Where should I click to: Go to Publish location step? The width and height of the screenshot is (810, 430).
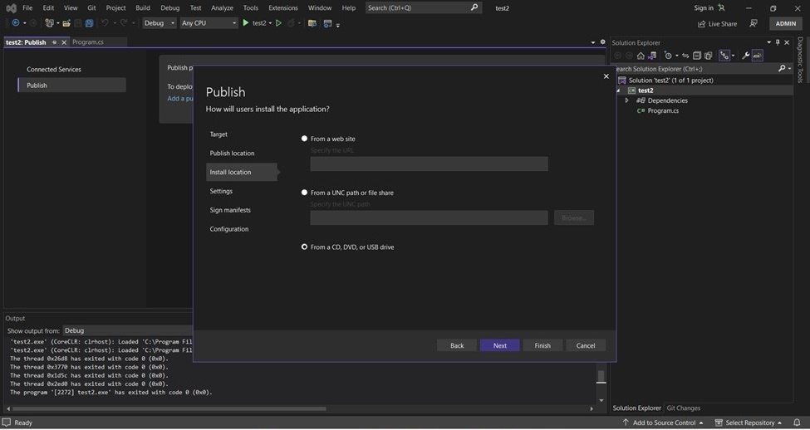click(x=232, y=154)
